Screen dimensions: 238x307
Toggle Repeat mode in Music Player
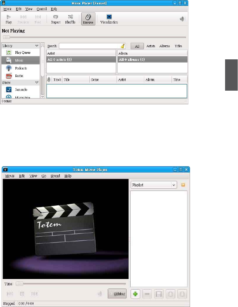pos(56,19)
